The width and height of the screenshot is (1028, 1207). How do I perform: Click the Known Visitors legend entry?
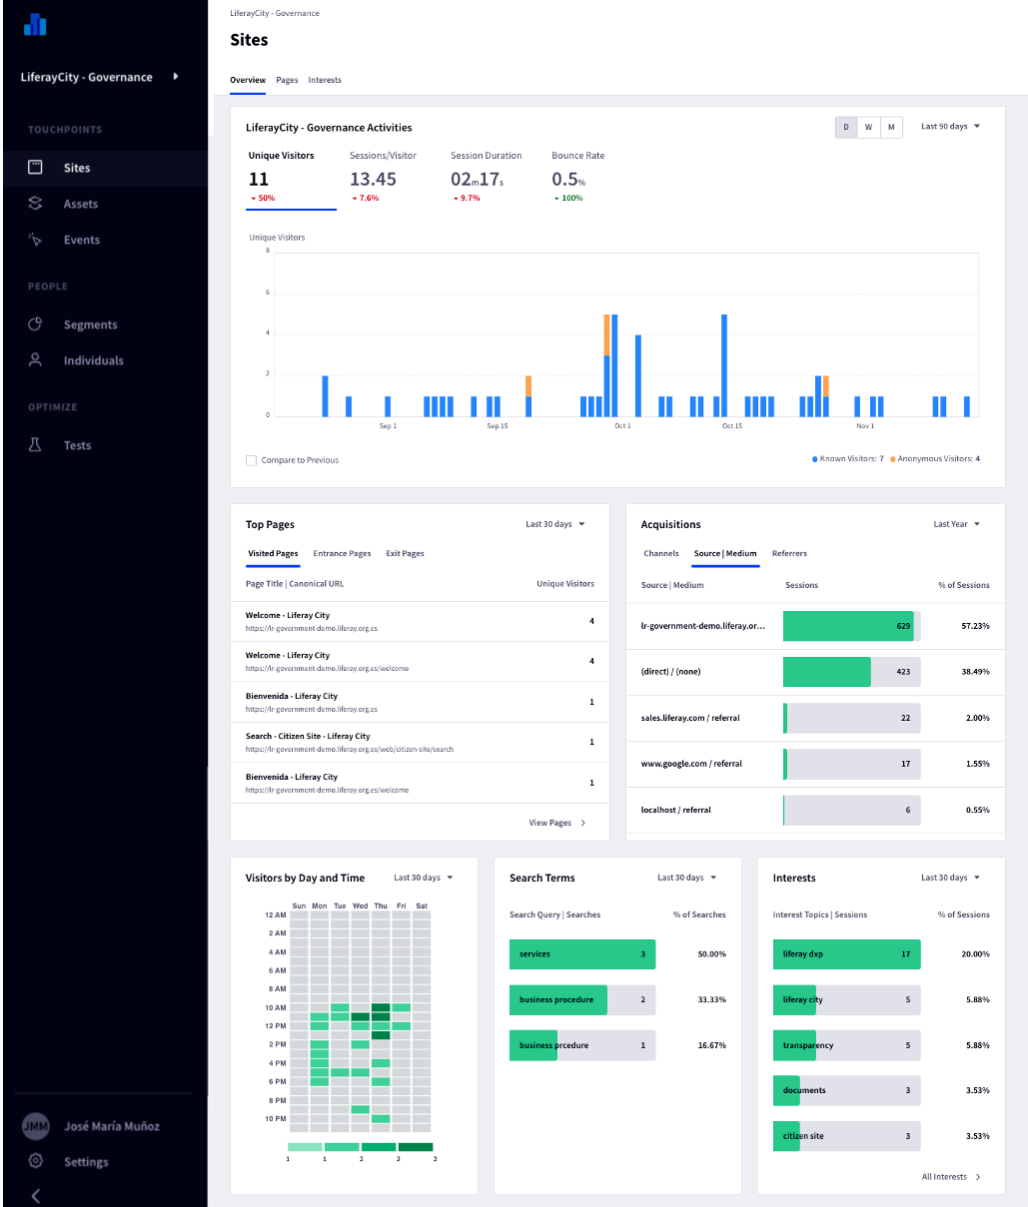[847, 459]
